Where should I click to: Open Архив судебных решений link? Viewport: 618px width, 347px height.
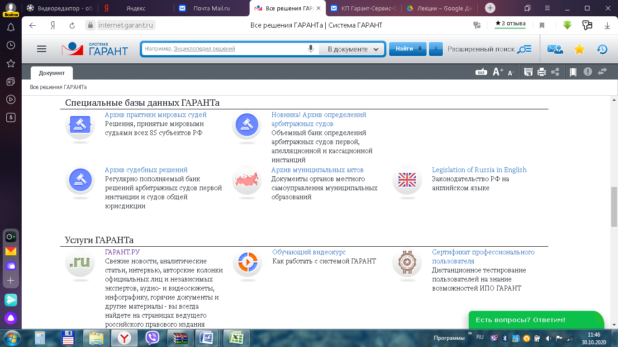pyautogui.click(x=146, y=170)
